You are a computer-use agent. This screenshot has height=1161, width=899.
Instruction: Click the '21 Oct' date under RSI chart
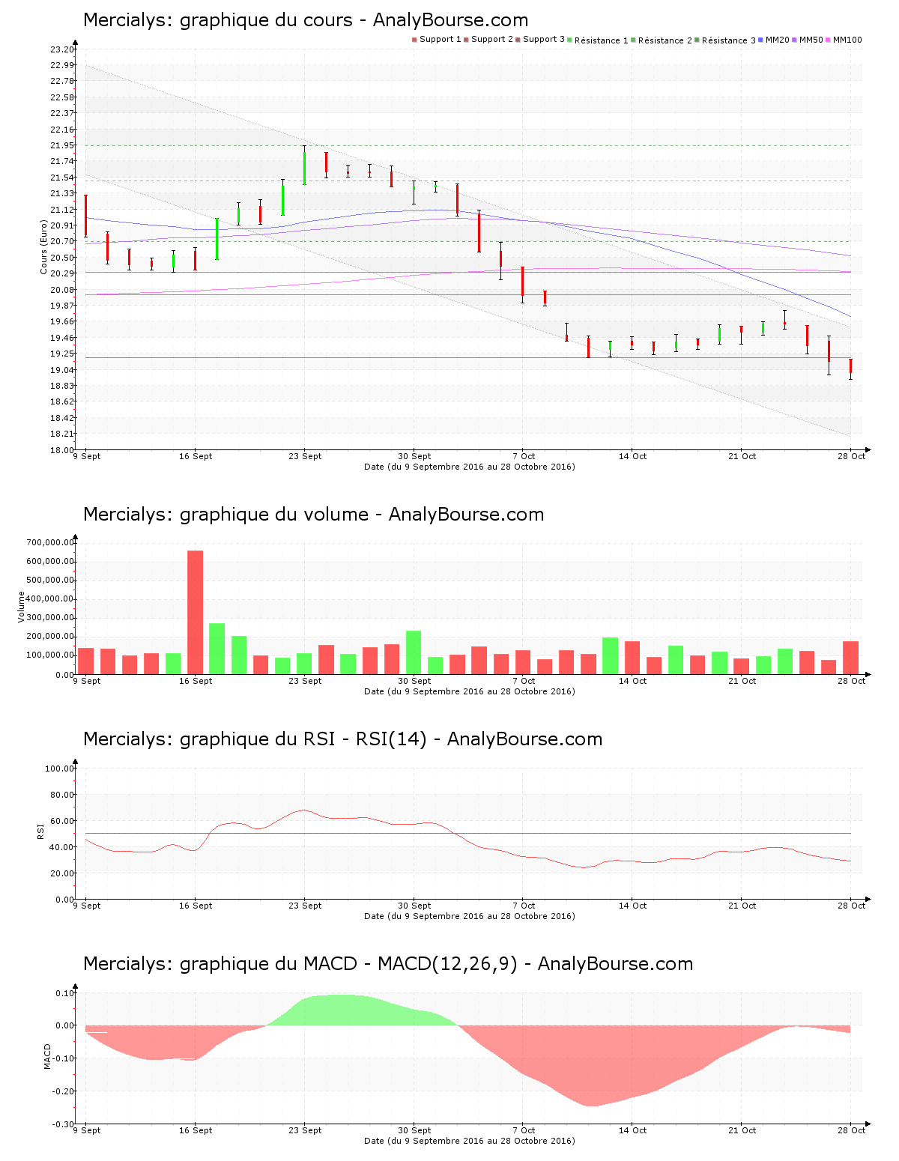742,906
